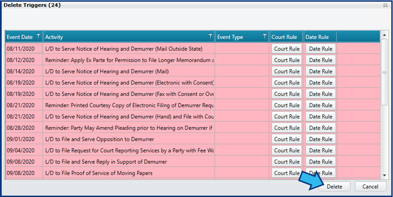Open Court Rule for Reply in Support row

[x=287, y=162]
